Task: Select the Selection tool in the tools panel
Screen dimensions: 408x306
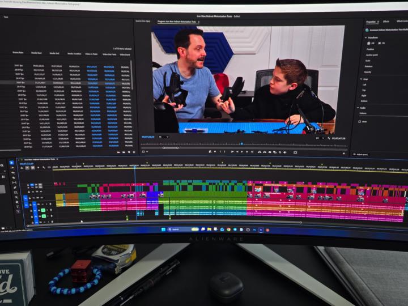Action: 11,163
